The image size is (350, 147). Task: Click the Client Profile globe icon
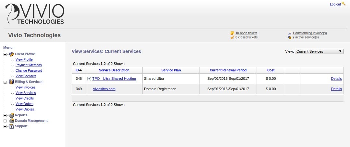(x=12, y=54)
